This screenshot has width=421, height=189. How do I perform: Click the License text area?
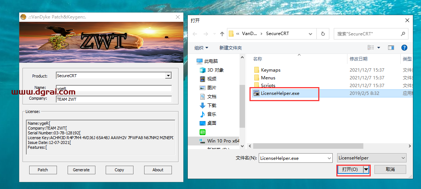(101, 137)
